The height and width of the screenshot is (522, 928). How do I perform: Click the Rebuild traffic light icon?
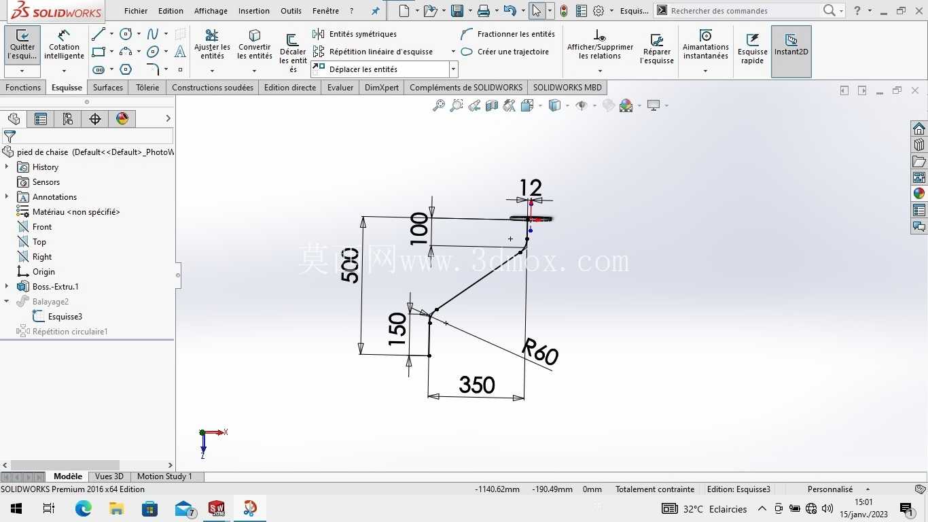tap(564, 11)
